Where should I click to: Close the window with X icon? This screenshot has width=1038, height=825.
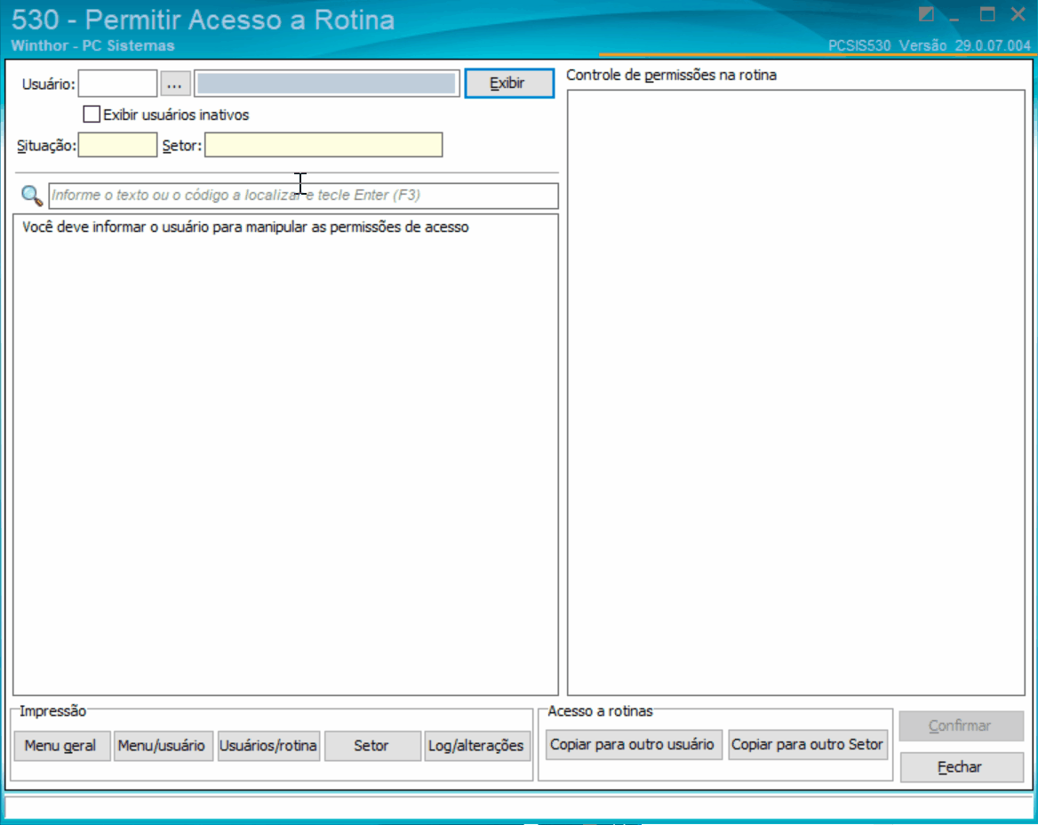pos(1018,14)
